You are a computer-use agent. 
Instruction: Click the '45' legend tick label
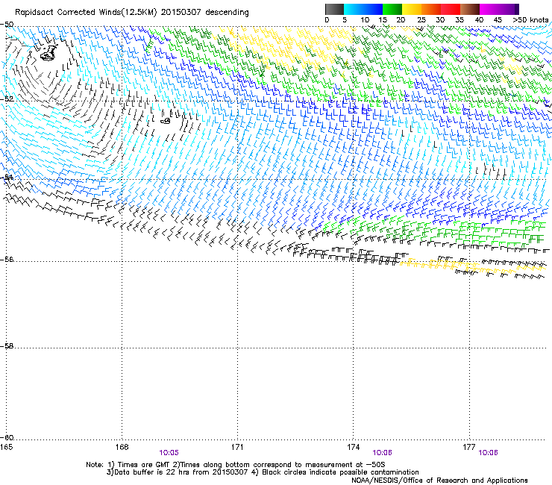(x=498, y=20)
